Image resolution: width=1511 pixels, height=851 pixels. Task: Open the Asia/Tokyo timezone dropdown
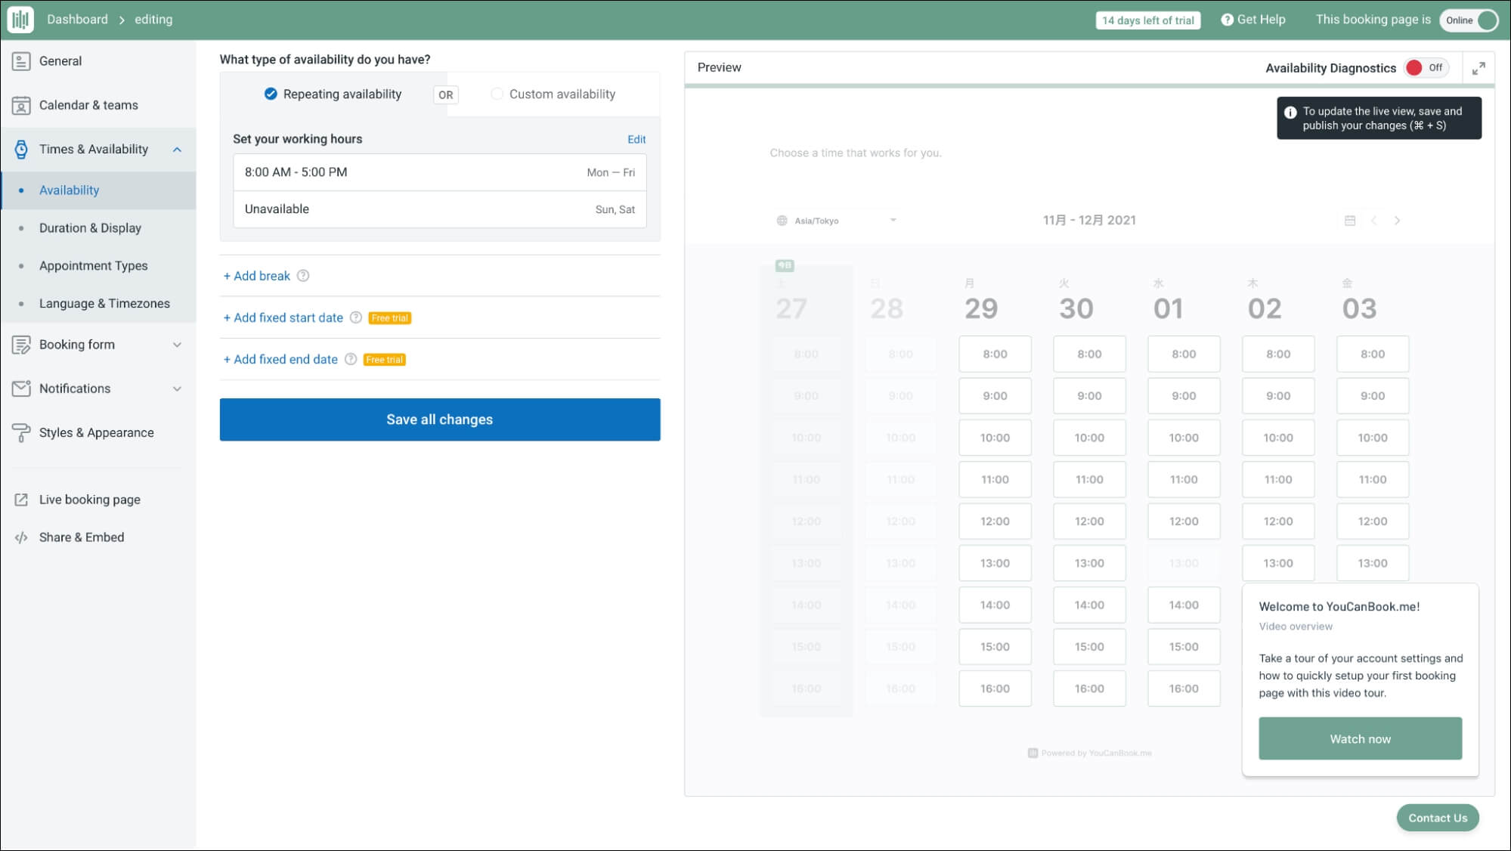[837, 221]
